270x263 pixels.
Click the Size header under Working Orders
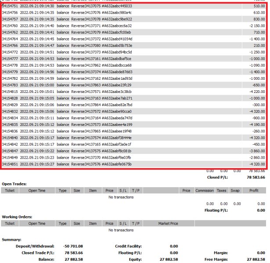[77, 224]
